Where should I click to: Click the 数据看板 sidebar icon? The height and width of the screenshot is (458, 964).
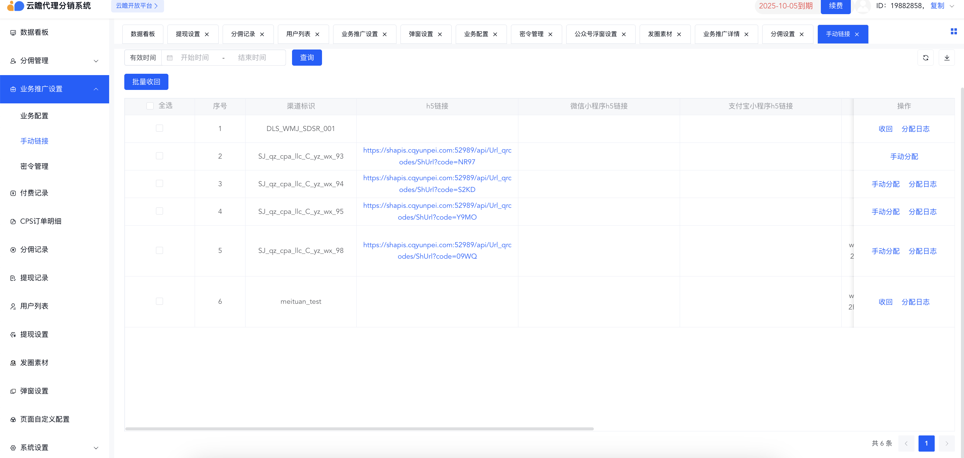[x=13, y=33]
